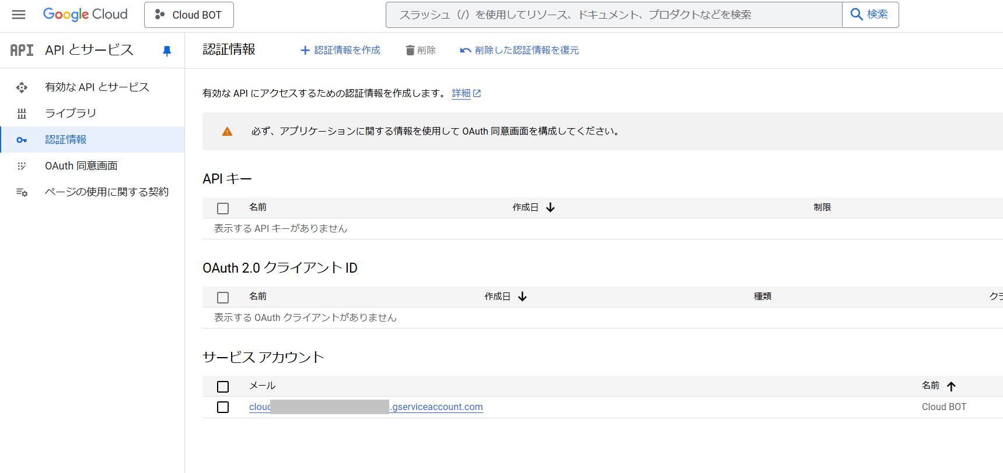Open the 詳細 details link
Screen dimensions: 1003x473
pyautogui.click(x=461, y=93)
